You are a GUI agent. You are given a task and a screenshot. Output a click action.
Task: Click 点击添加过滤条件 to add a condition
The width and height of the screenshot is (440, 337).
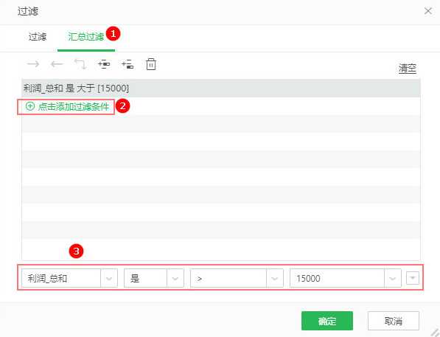coord(67,106)
